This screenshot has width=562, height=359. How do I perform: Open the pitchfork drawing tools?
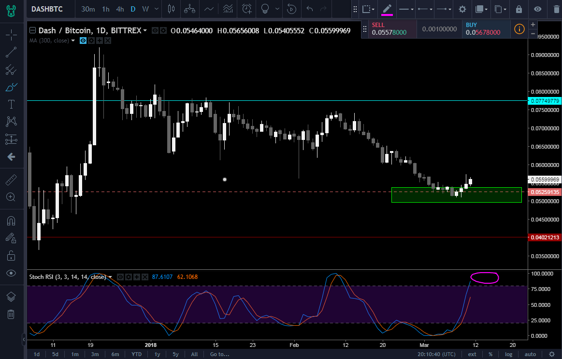tap(11, 69)
